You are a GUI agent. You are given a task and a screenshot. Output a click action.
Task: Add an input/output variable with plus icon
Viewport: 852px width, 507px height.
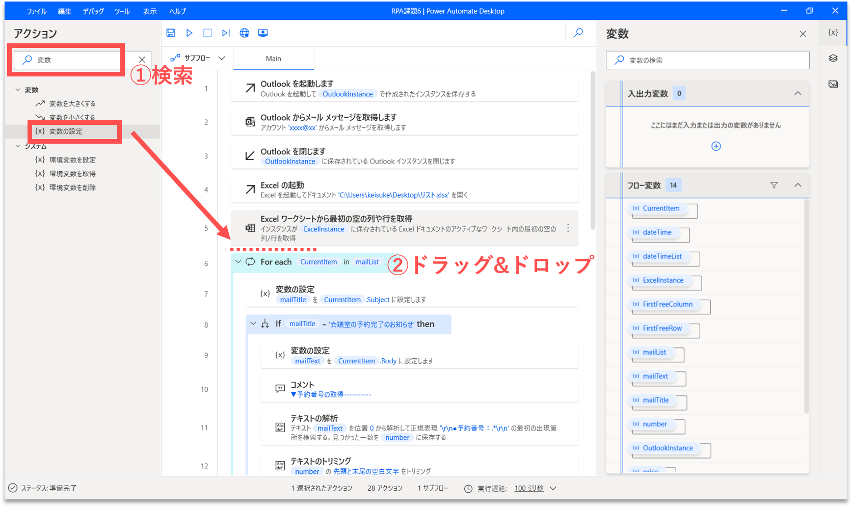coord(716,146)
